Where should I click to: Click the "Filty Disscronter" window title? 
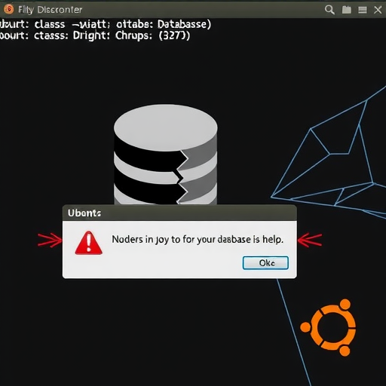pyautogui.click(x=50, y=10)
